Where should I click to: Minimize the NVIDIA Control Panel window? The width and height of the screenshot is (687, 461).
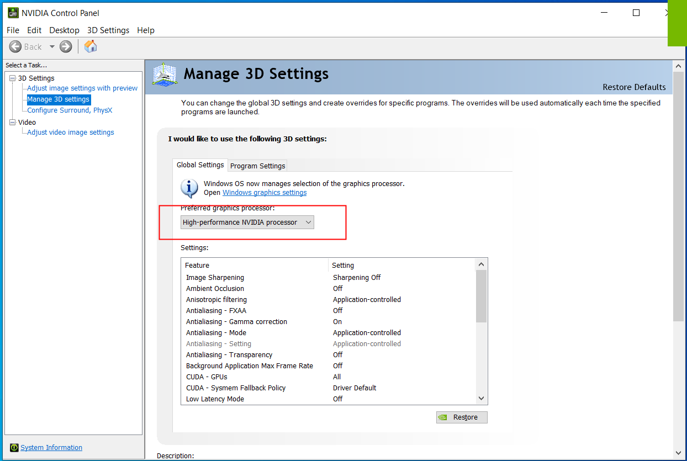pos(605,13)
